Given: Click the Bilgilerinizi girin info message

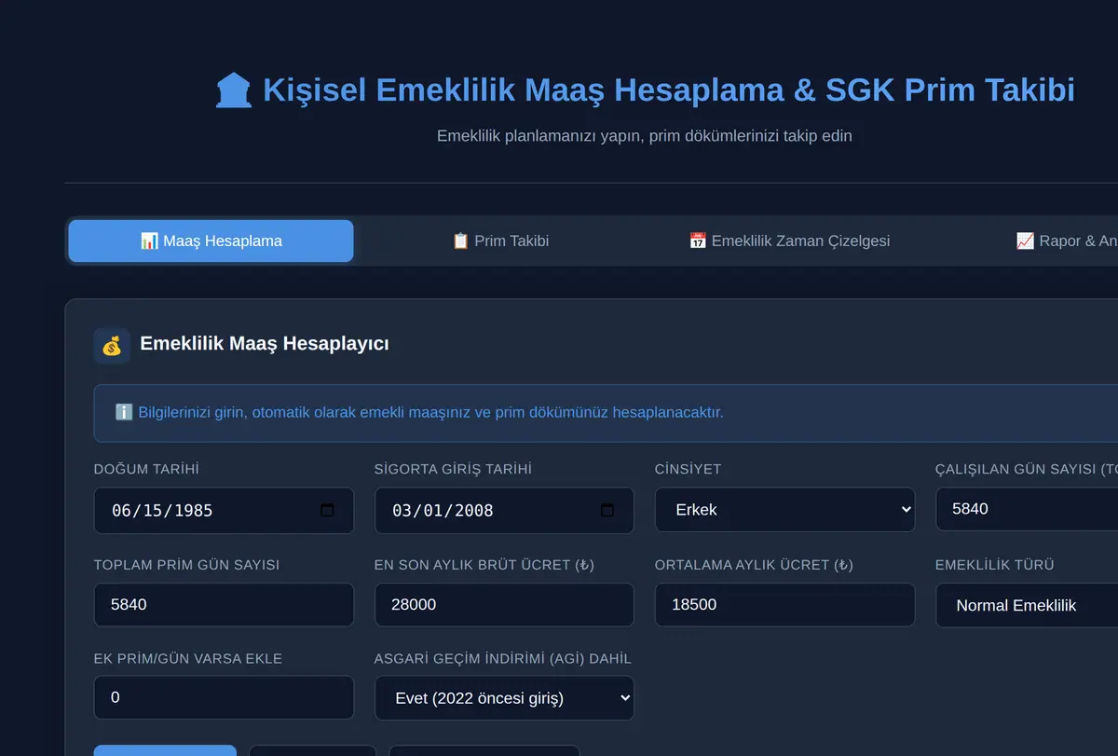Looking at the screenshot, I should (x=430, y=412).
